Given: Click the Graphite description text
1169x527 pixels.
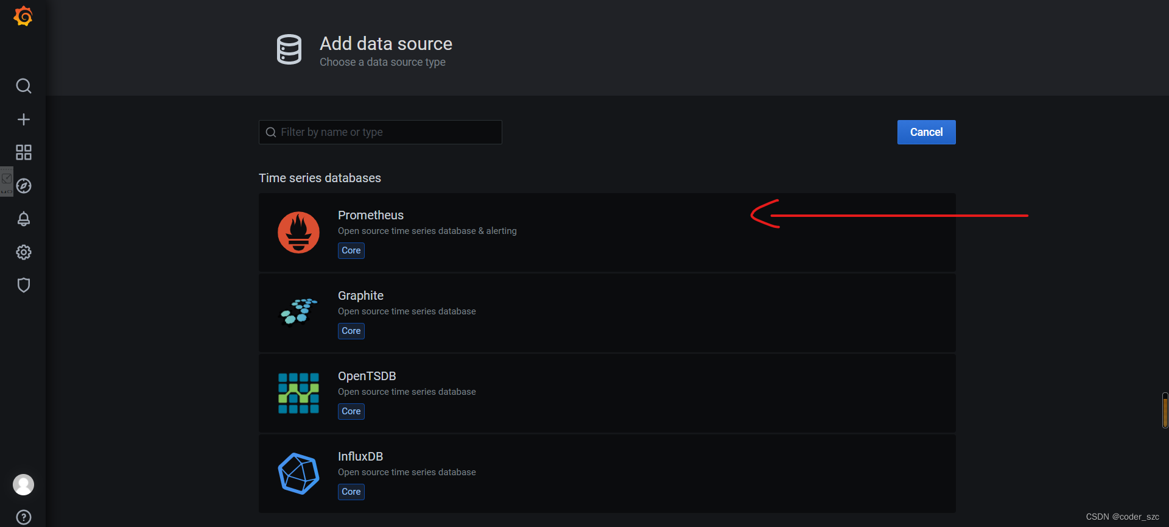Looking at the screenshot, I should (x=407, y=311).
